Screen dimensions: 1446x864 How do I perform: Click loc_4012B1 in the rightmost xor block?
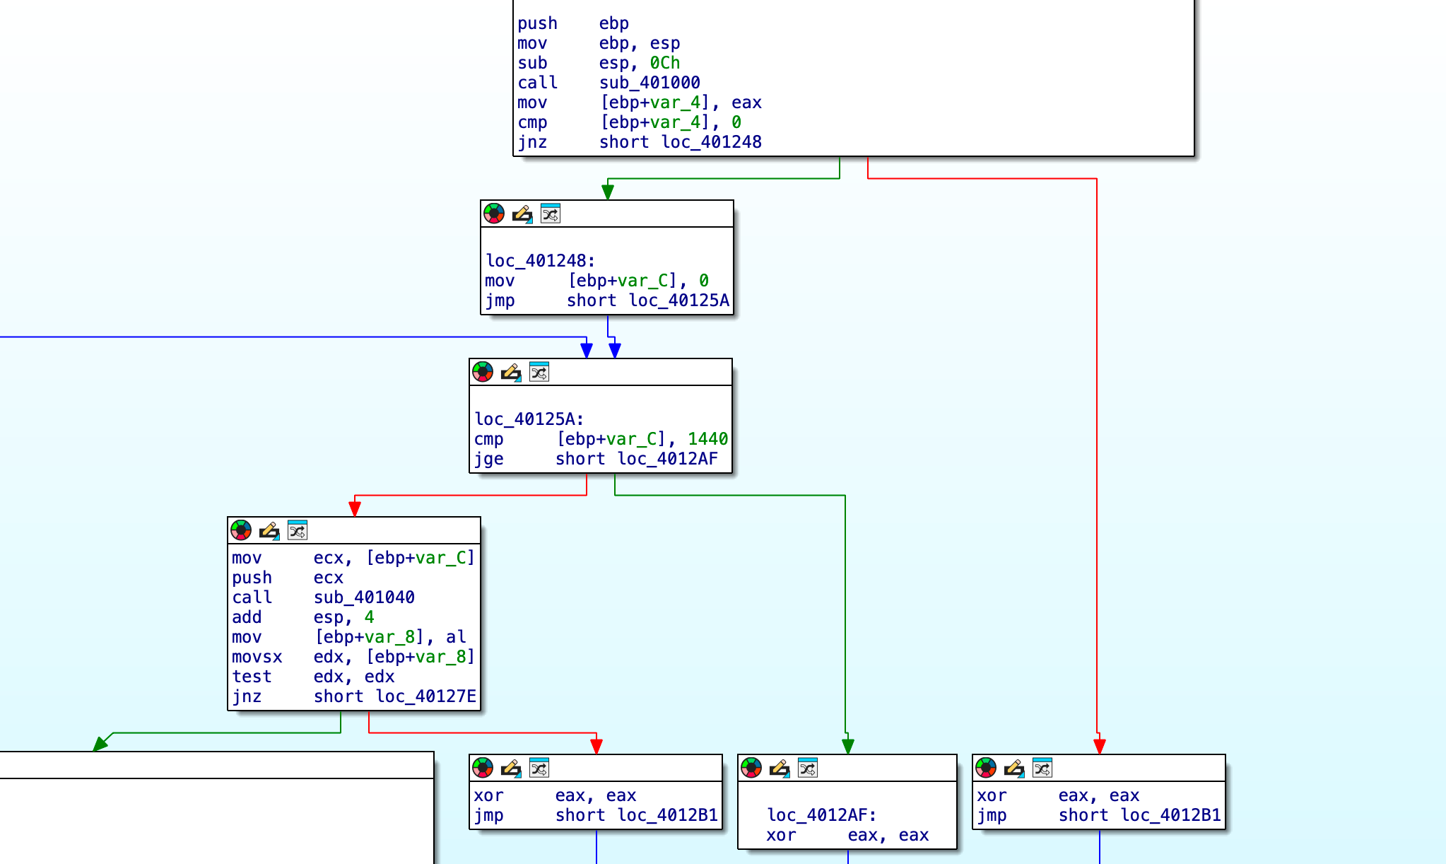coord(1170,815)
